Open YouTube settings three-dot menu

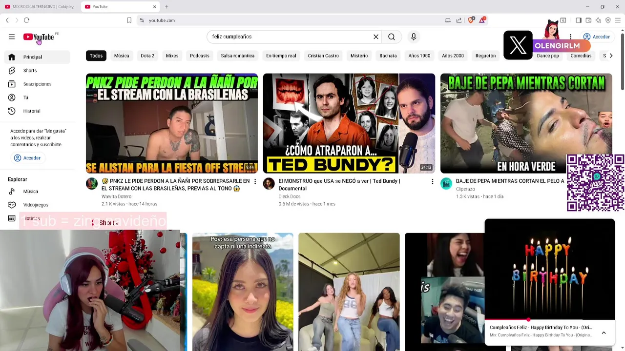click(570, 37)
